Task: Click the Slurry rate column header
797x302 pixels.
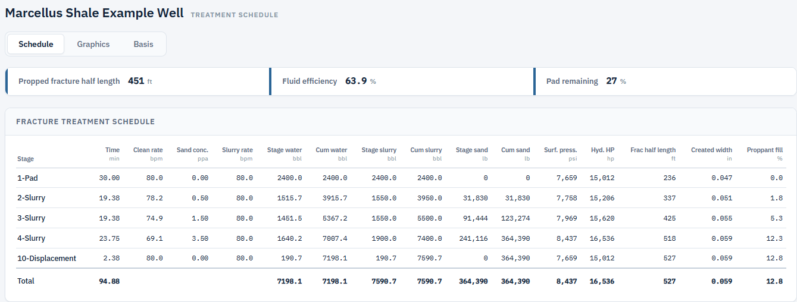Action: coord(237,154)
